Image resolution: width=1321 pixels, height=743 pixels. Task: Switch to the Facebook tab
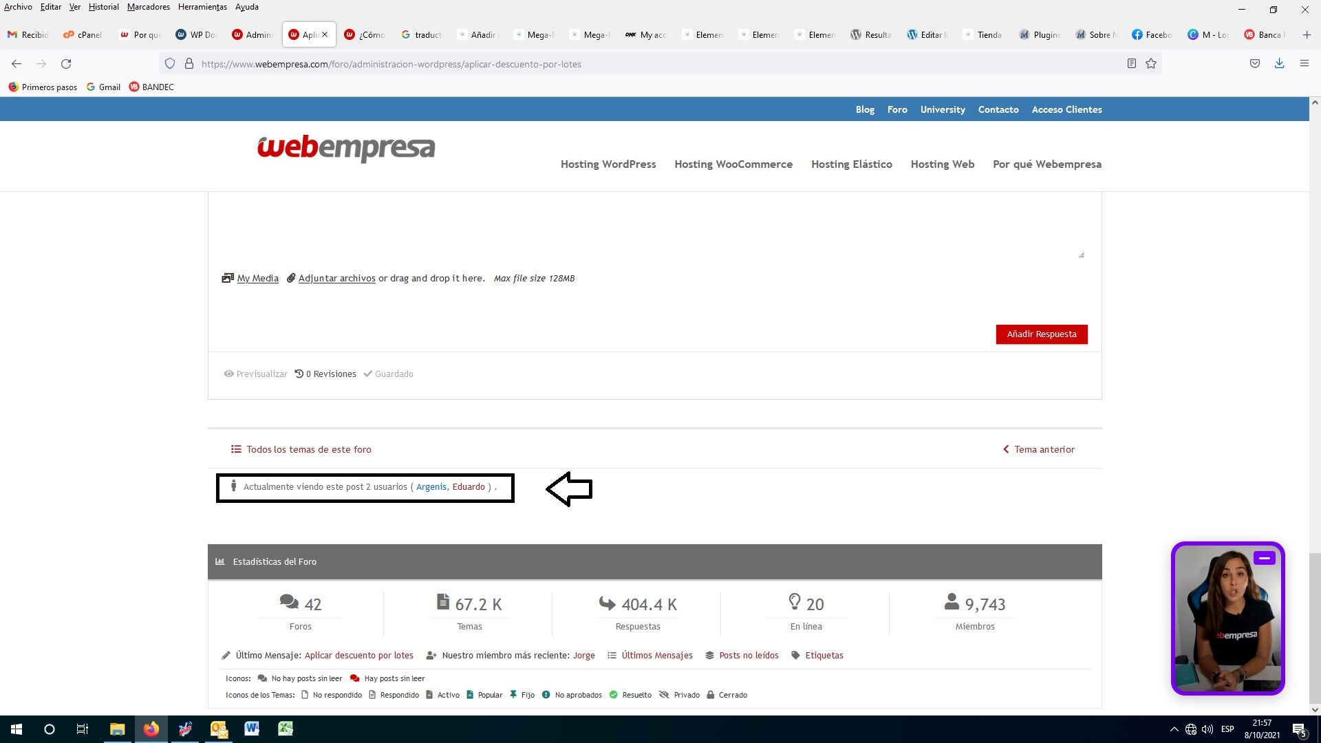pos(1152,34)
